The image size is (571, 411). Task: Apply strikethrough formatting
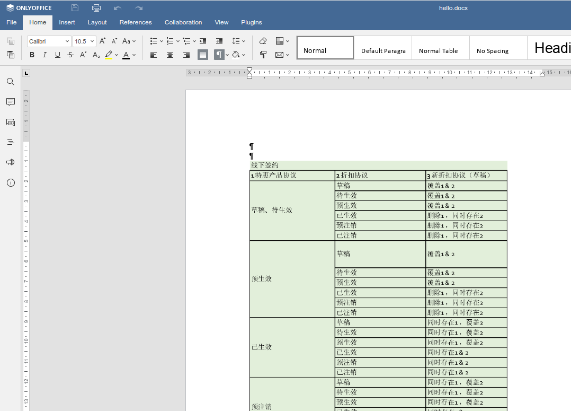point(70,55)
